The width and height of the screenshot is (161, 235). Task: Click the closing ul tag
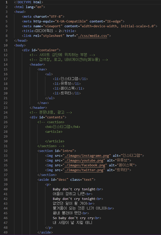pyautogui.click(x=50, y=98)
